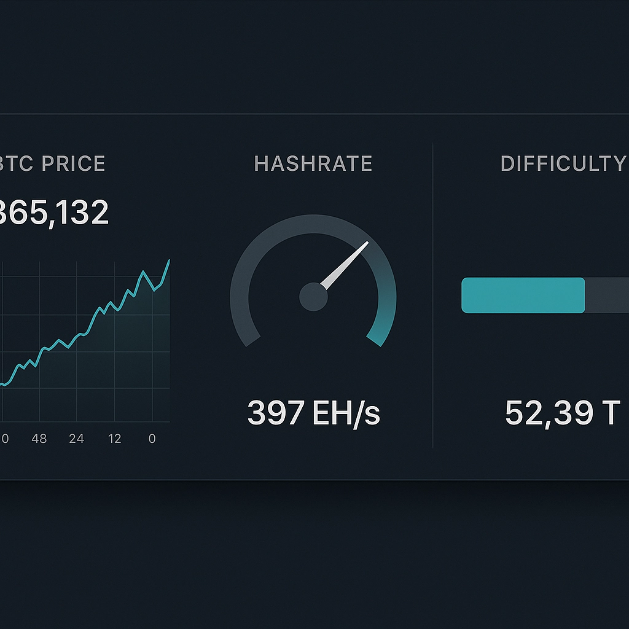Click the empty dark area above the panel

pyautogui.click(x=314, y=55)
